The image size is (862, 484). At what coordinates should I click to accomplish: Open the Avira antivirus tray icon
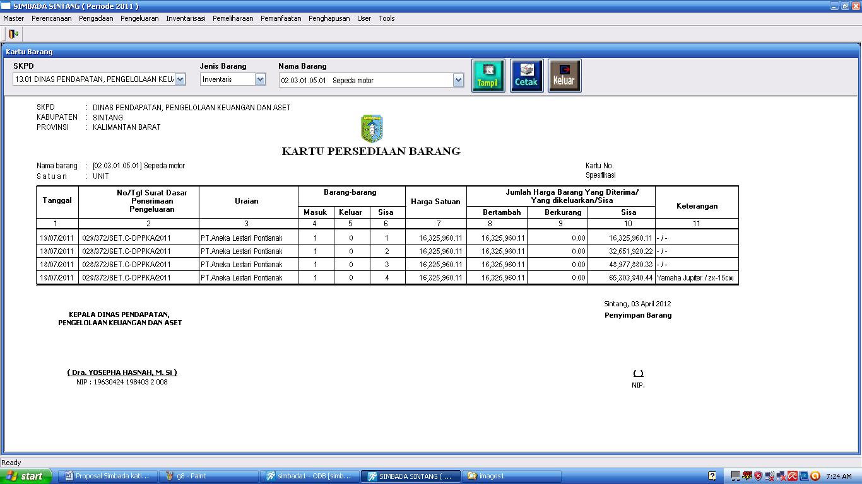(792, 476)
